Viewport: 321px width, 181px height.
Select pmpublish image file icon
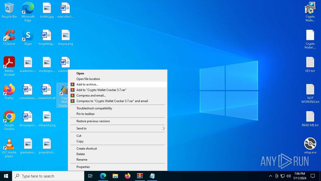coord(47,146)
